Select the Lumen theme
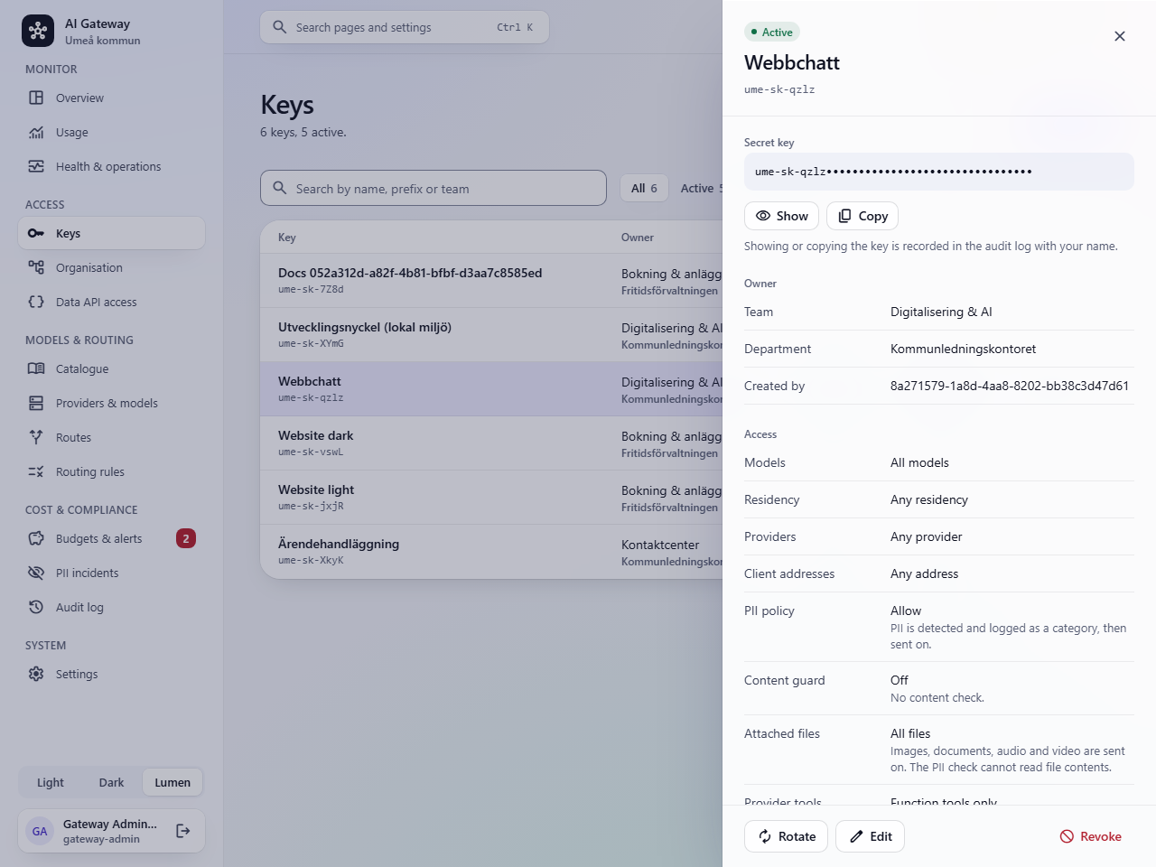The height and width of the screenshot is (867, 1156). pos(172,782)
